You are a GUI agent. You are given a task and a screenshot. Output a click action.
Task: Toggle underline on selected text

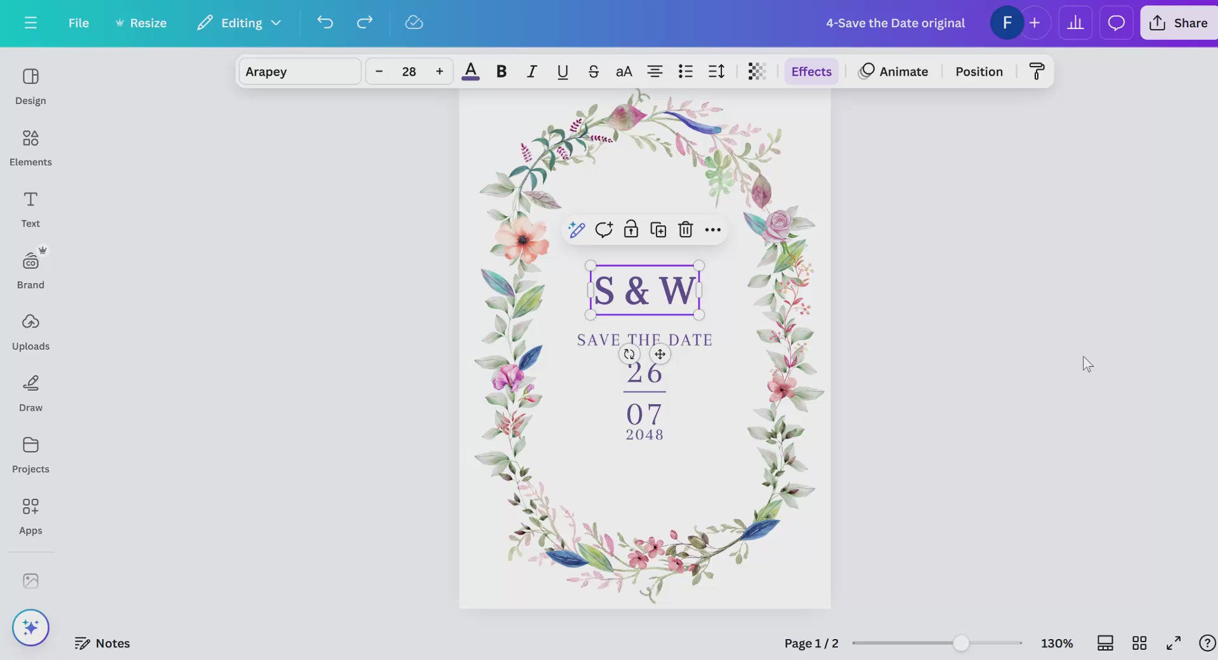point(562,72)
